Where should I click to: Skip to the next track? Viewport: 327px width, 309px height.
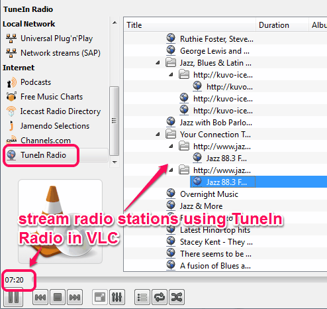tap(75, 297)
